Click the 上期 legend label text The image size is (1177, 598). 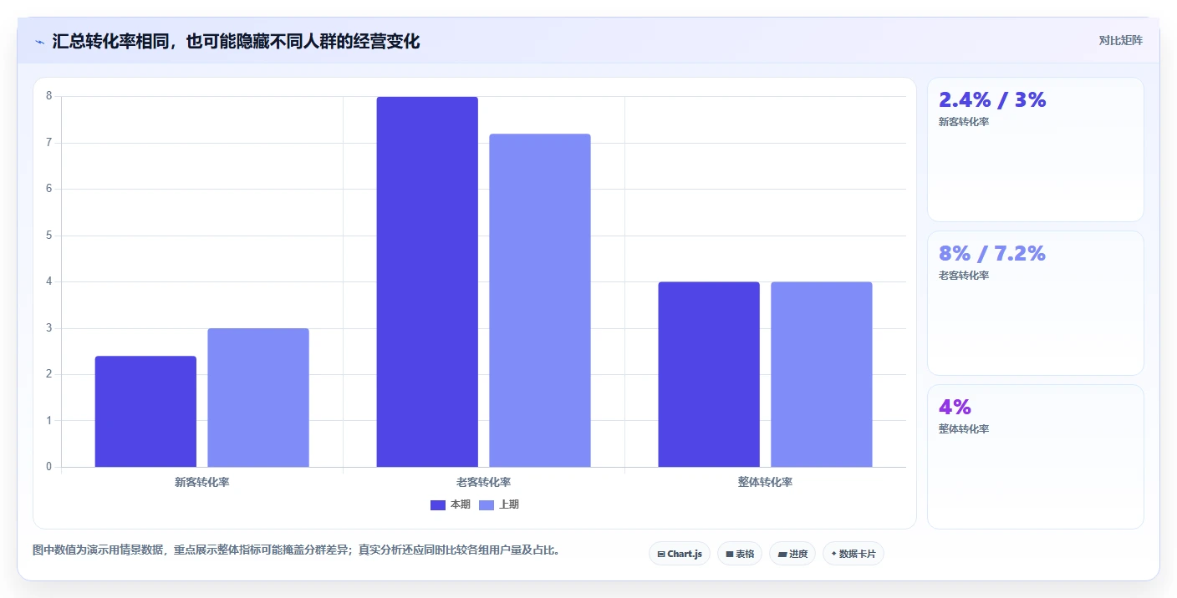pos(509,504)
